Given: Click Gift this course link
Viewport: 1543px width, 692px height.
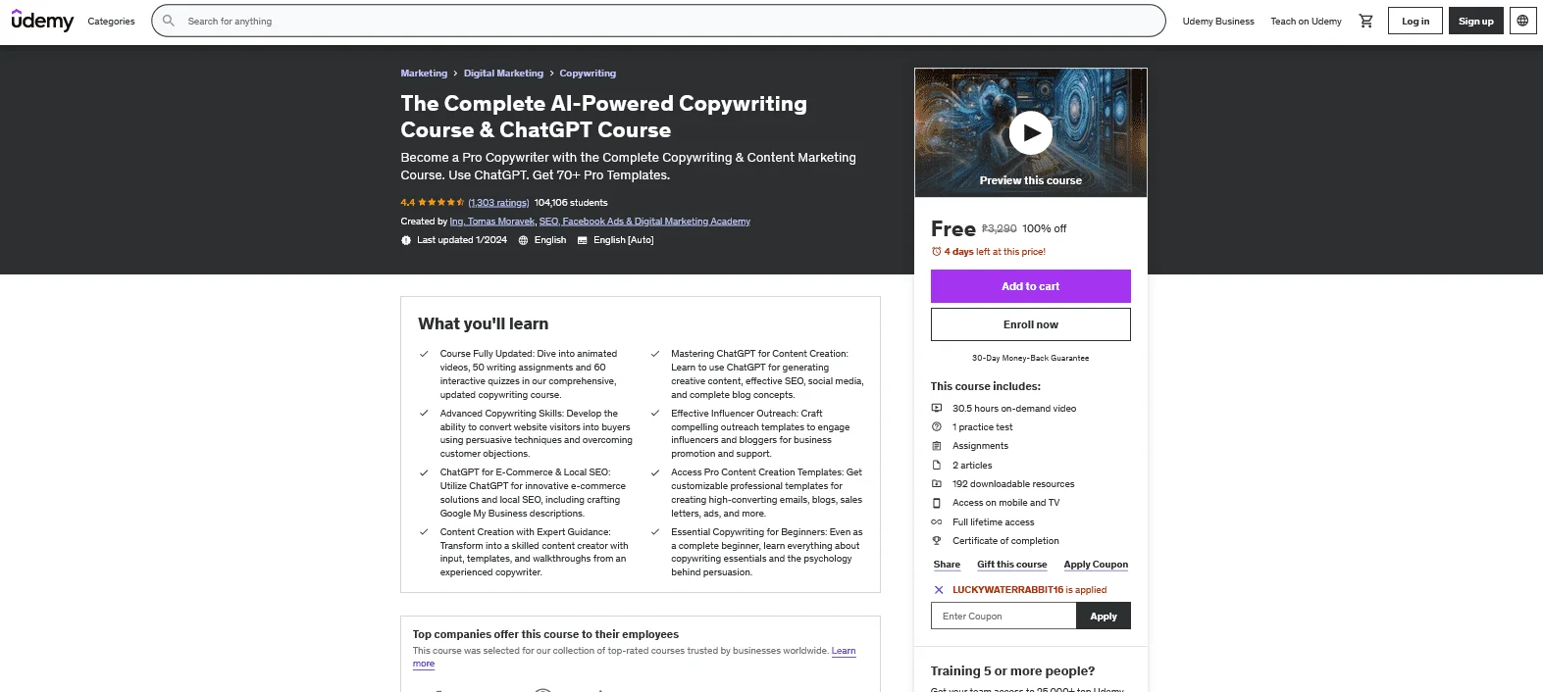Looking at the screenshot, I should (x=1011, y=565).
